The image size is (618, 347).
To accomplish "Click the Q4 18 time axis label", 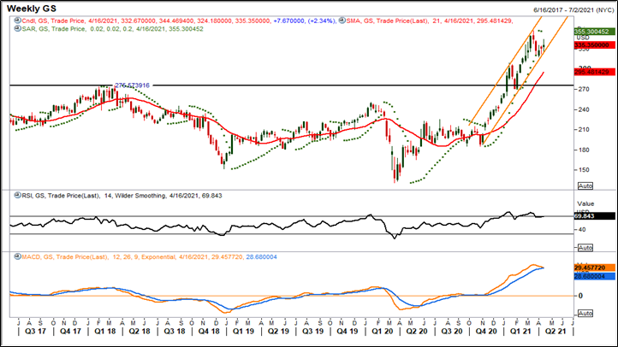I will coord(209,332).
